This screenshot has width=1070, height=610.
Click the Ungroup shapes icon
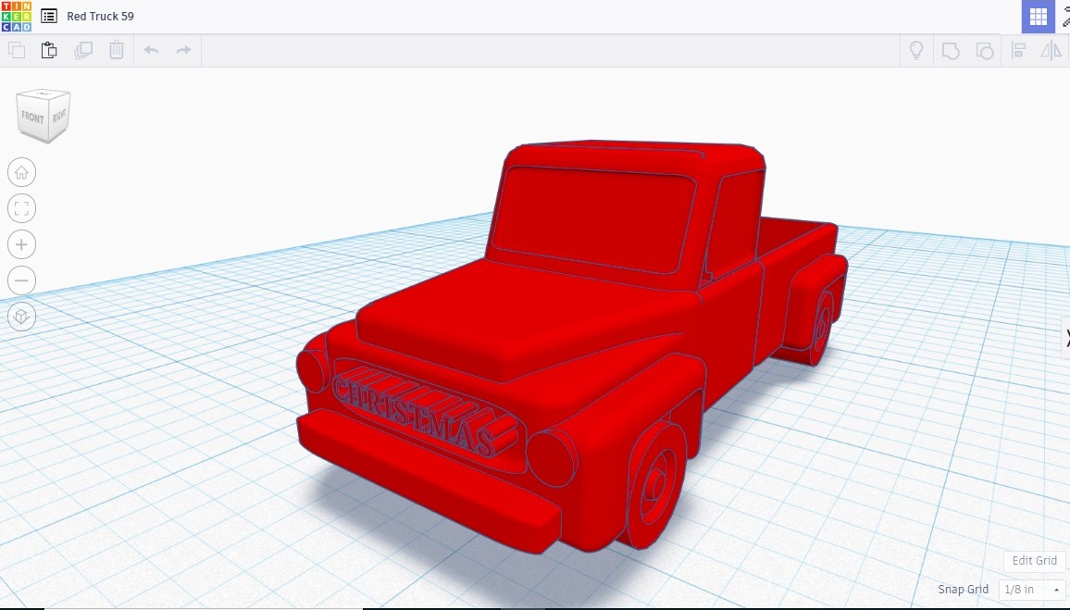(985, 51)
